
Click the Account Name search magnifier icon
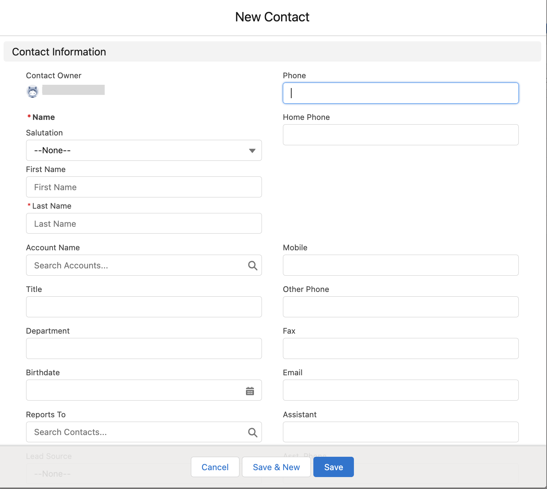point(252,266)
